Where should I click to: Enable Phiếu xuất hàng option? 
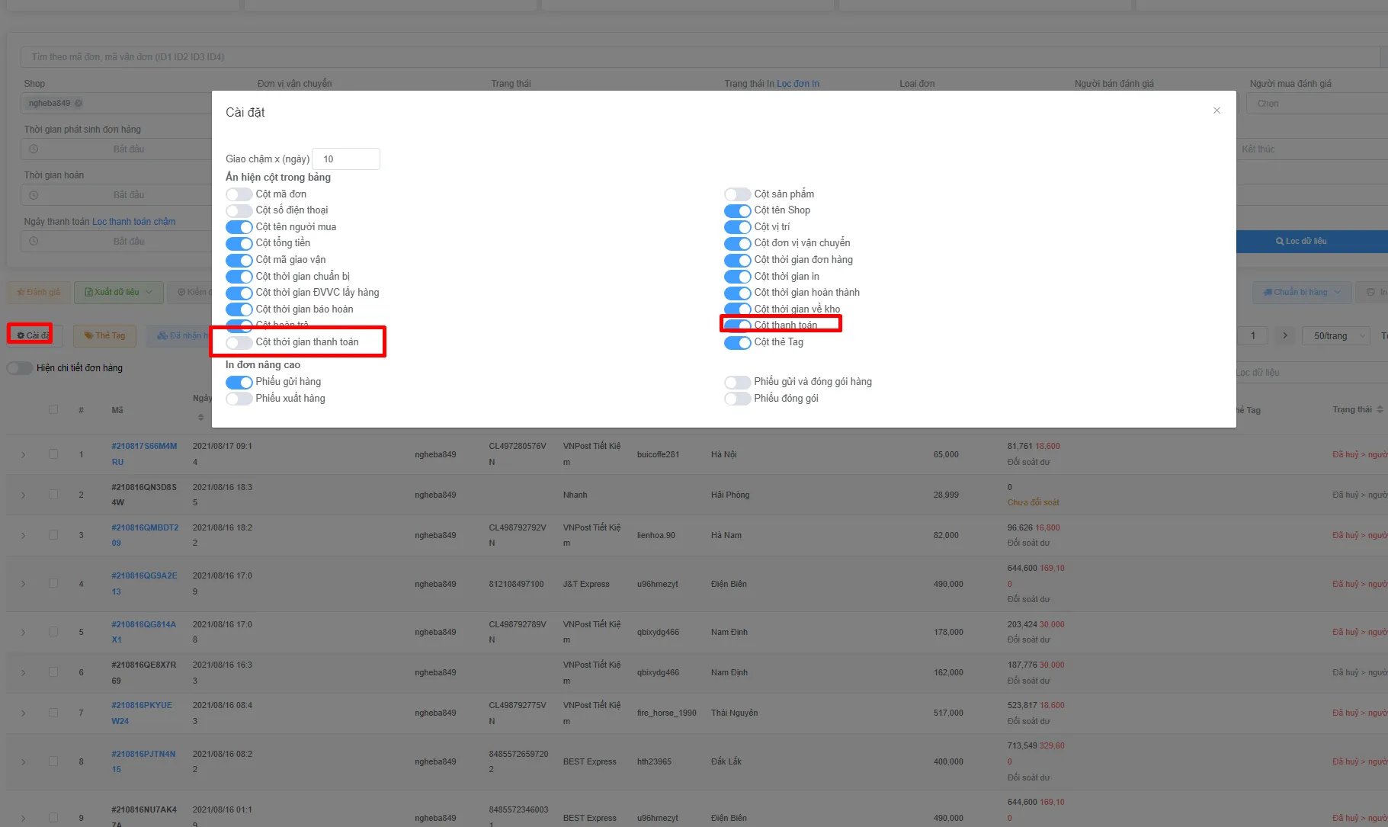pos(239,399)
